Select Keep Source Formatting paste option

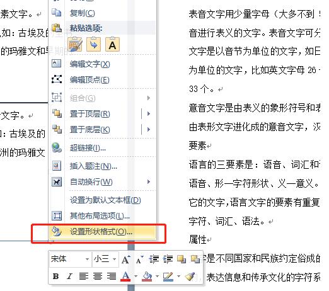point(75,44)
